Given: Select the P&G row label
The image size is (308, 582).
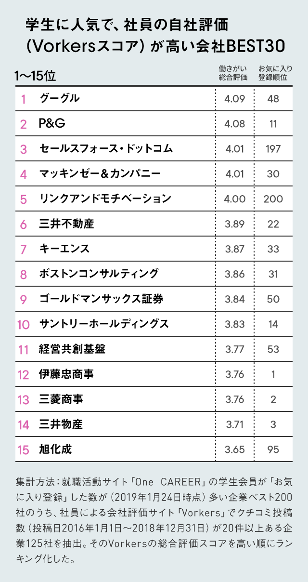Looking at the screenshot, I should tap(51, 124).
